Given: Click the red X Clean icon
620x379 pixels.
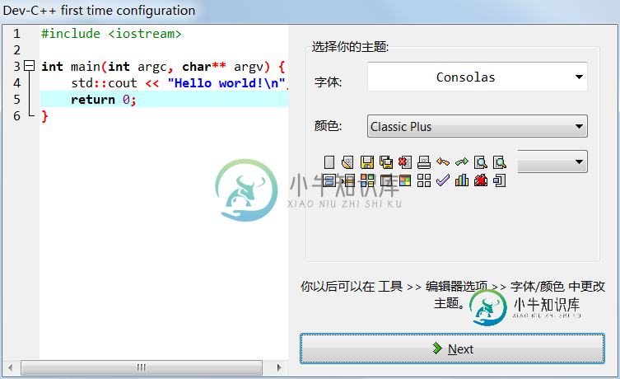Looking at the screenshot, I should pos(481,180).
